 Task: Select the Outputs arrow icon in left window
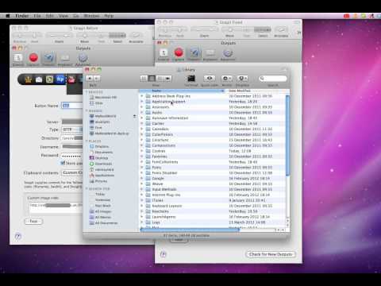point(48,57)
